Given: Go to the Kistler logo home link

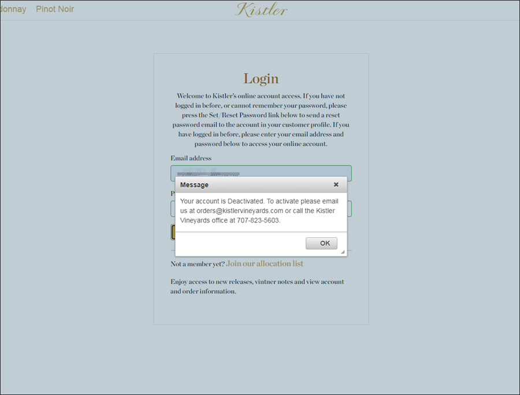Looking at the screenshot, I should (261, 10).
